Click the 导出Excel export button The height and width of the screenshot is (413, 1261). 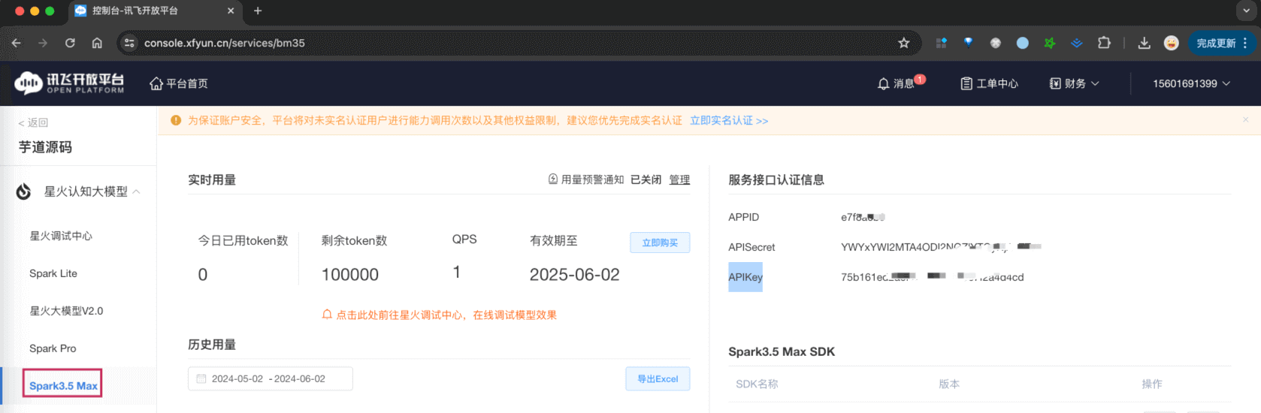[x=658, y=378]
